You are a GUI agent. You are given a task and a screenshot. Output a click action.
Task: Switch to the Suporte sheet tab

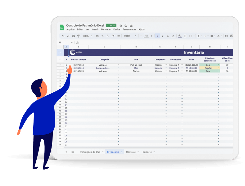(147, 152)
